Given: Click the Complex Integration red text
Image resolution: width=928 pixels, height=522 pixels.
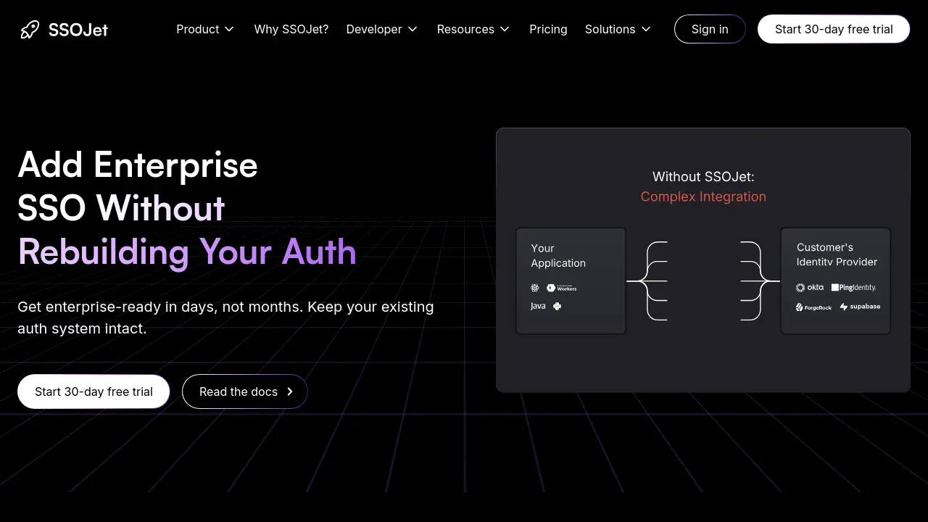Looking at the screenshot, I should 703,196.
